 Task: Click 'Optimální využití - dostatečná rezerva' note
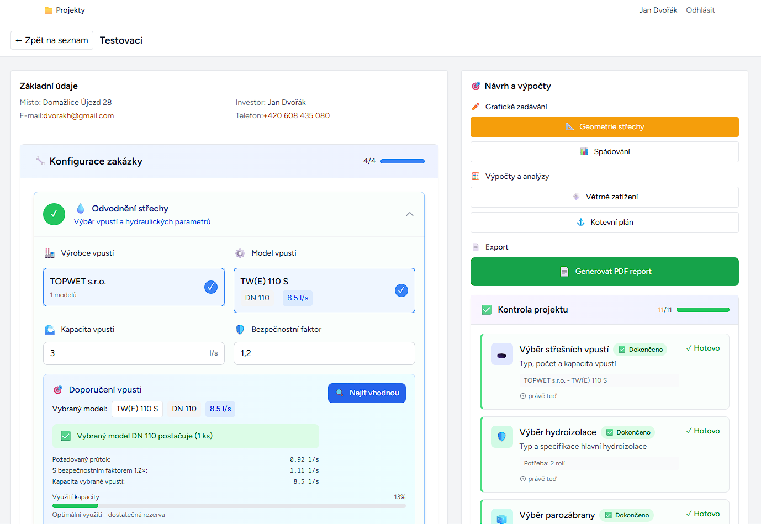(x=109, y=515)
